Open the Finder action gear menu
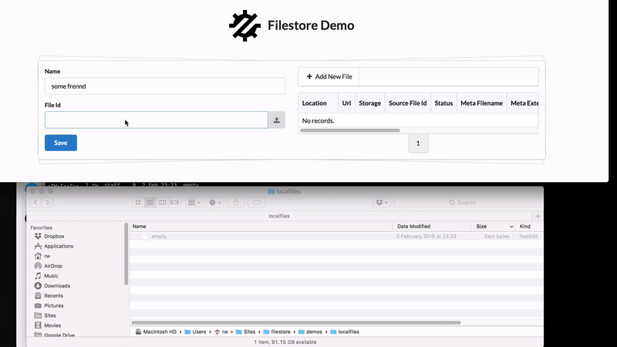 [215, 203]
